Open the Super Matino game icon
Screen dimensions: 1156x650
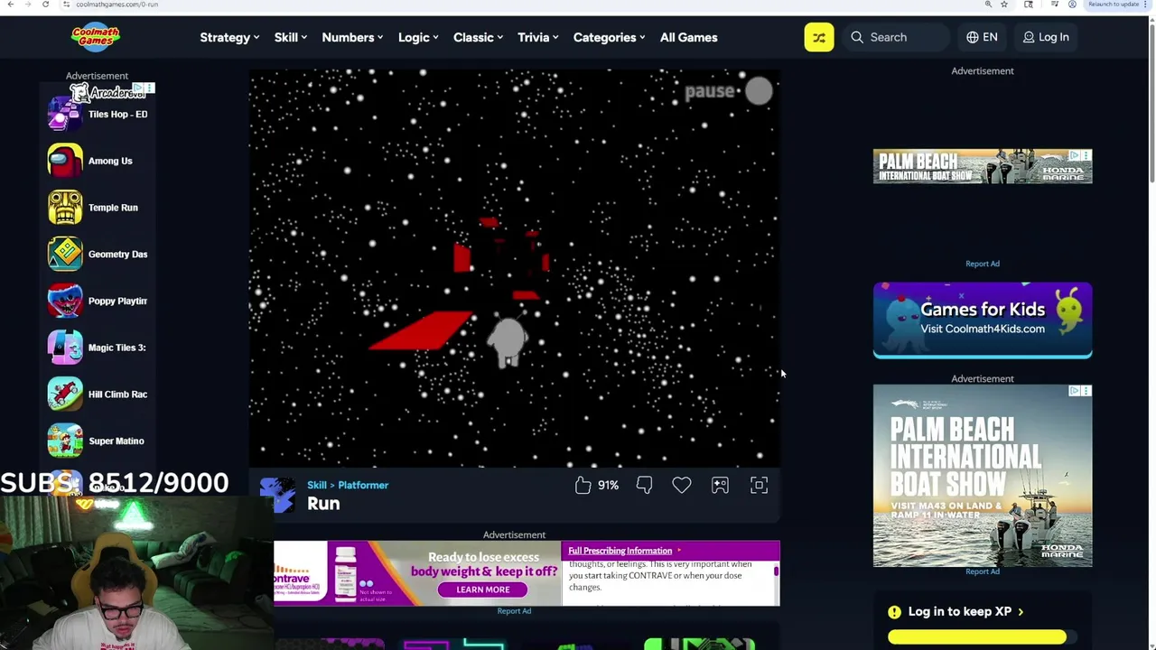click(x=65, y=441)
